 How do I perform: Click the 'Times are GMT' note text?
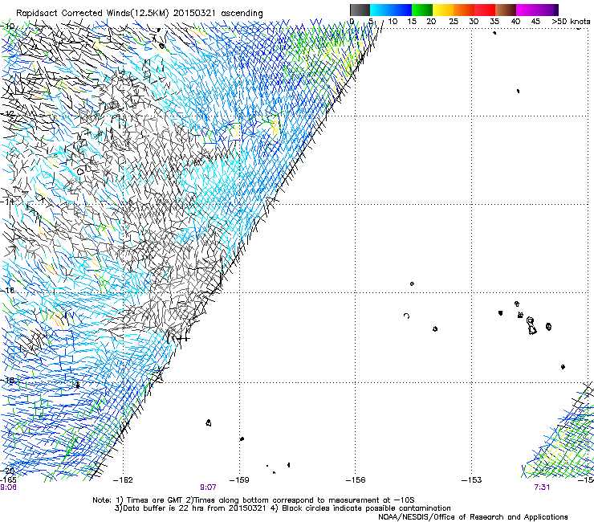tap(153, 500)
